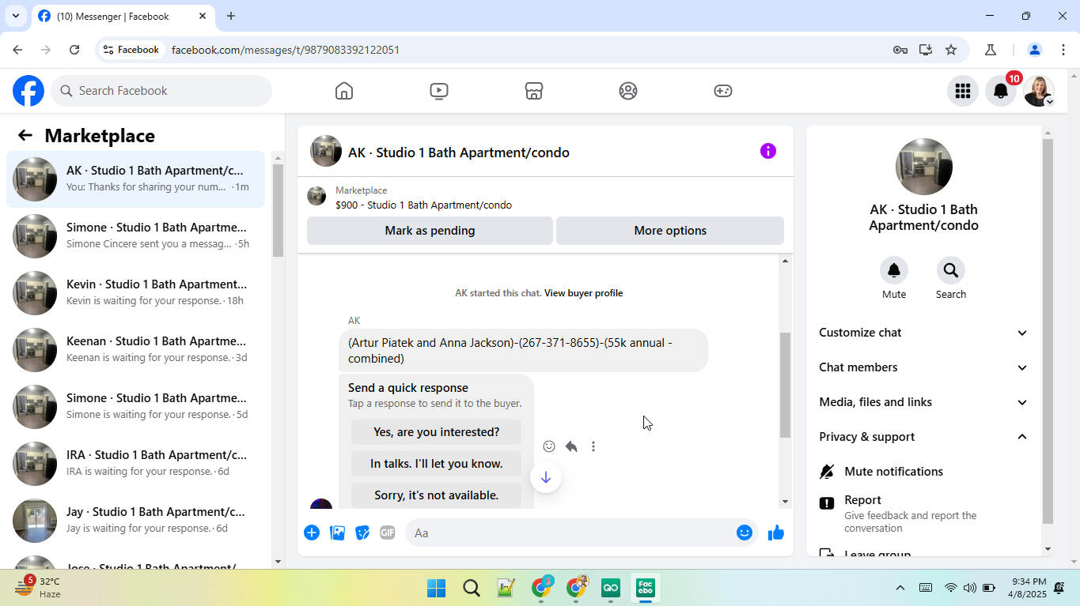Click the chat messages vertical scrollbar
1080x606 pixels.
785,385
